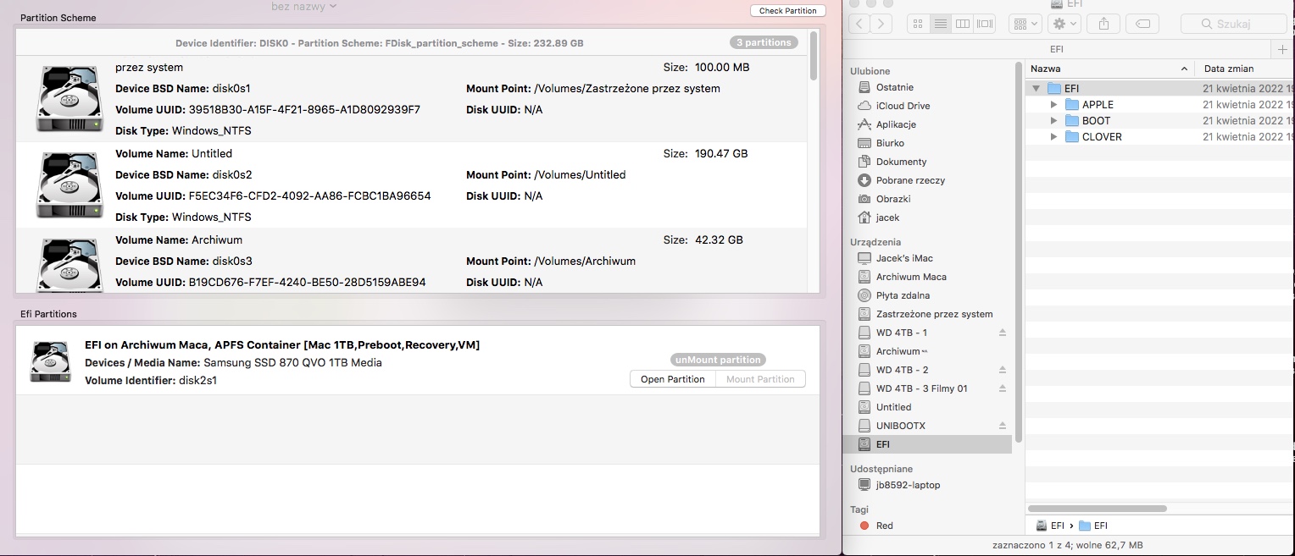Click the Open Partition button
Image resolution: width=1295 pixels, height=556 pixels.
[x=672, y=379]
